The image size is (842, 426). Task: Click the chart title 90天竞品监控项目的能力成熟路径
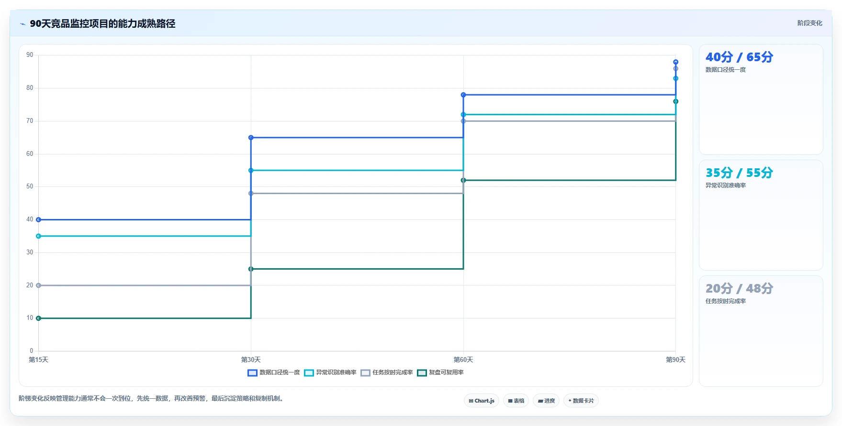[x=102, y=24]
